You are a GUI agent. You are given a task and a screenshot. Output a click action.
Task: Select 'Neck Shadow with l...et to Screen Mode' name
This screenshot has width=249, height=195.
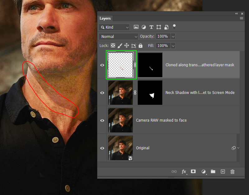(200, 92)
